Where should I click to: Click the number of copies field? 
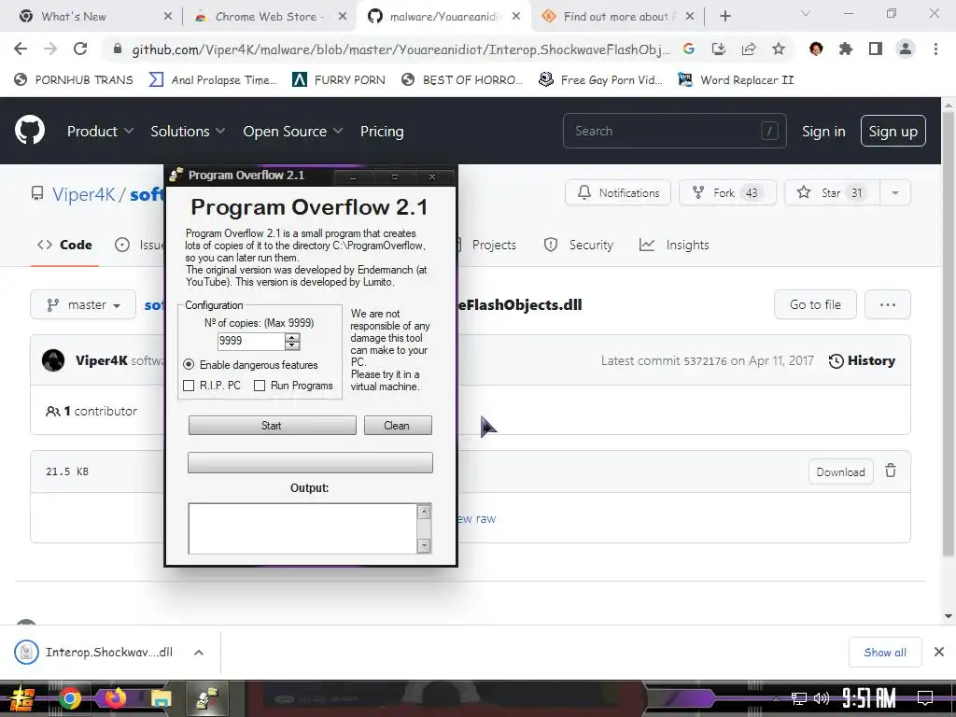(x=250, y=341)
